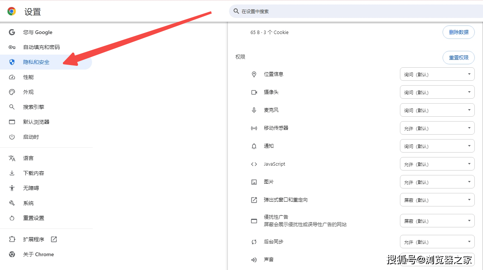
Task: Click the picture icon for 图片
Action: (254, 182)
